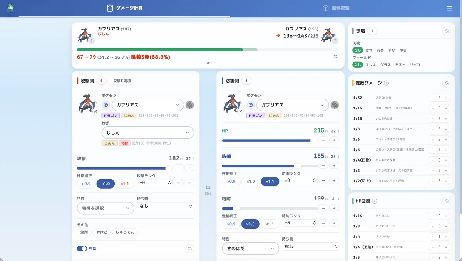The height and width of the screenshot is (261, 462).
Task: Decrease 防御 value with minus button
Action: click(x=323, y=166)
